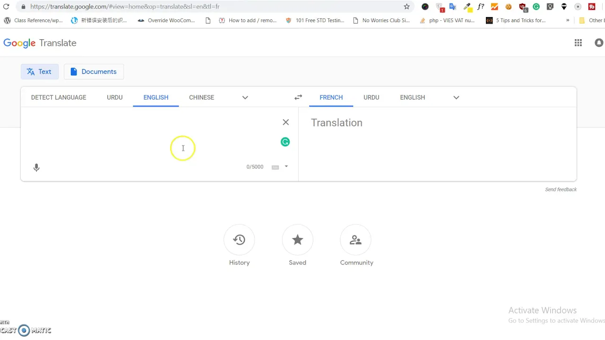The height and width of the screenshot is (340, 605).
Task: Open the uBlock Origin shield extension
Action: [x=522, y=7]
